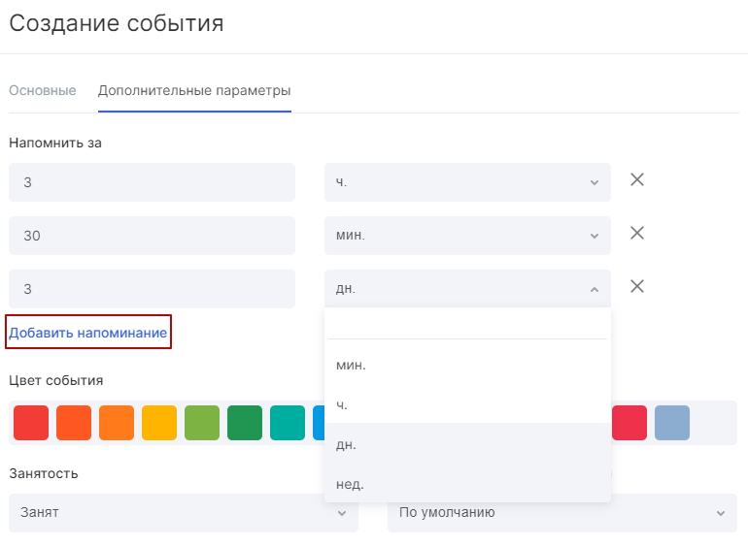
Task: Open the 'Дополнительные параметры' tab
Action: tap(194, 91)
